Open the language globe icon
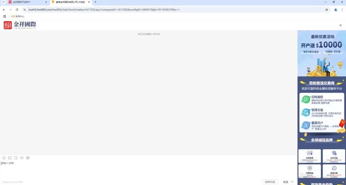Image resolution: width=346 pixels, height=185 pixels. coord(28,158)
